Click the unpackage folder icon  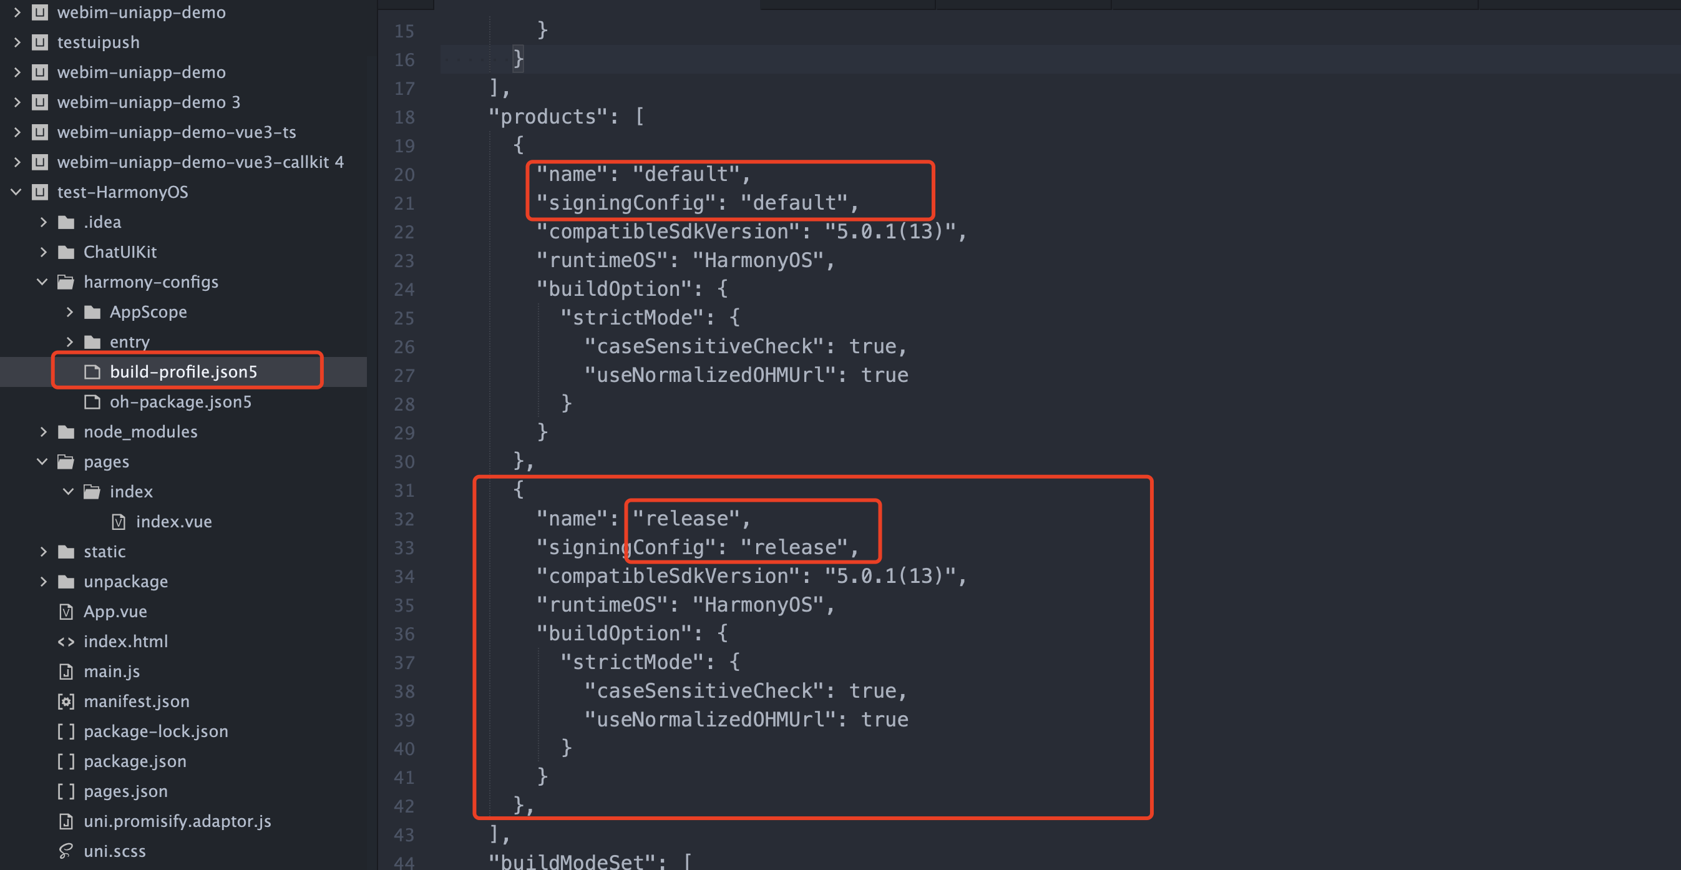66,582
